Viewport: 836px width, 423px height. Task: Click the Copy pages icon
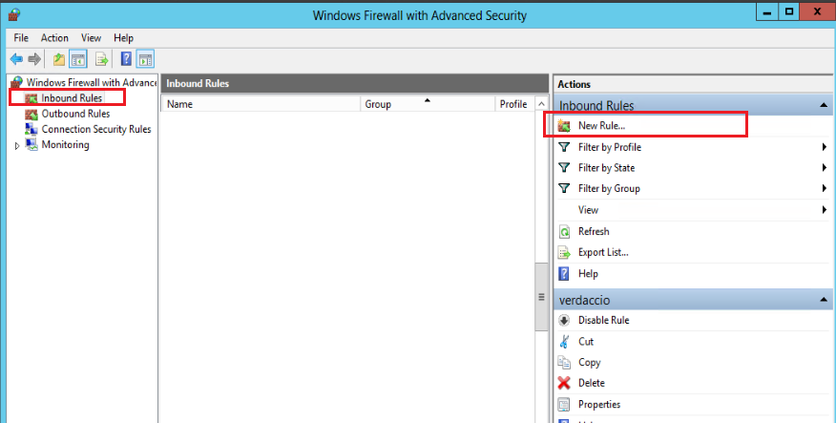pyautogui.click(x=564, y=362)
